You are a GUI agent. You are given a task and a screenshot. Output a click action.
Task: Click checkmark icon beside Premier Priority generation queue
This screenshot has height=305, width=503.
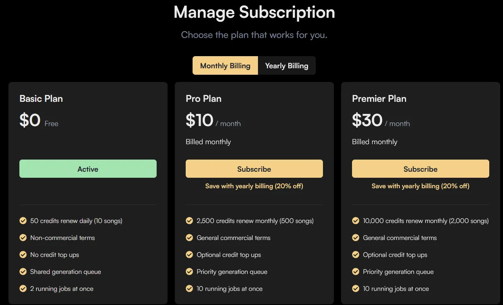click(x=356, y=271)
